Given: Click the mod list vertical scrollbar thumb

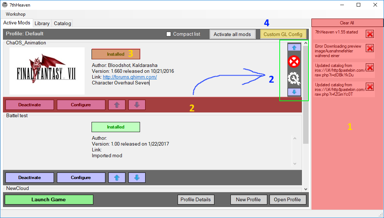Looking at the screenshot, I should click(x=306, y=95).
